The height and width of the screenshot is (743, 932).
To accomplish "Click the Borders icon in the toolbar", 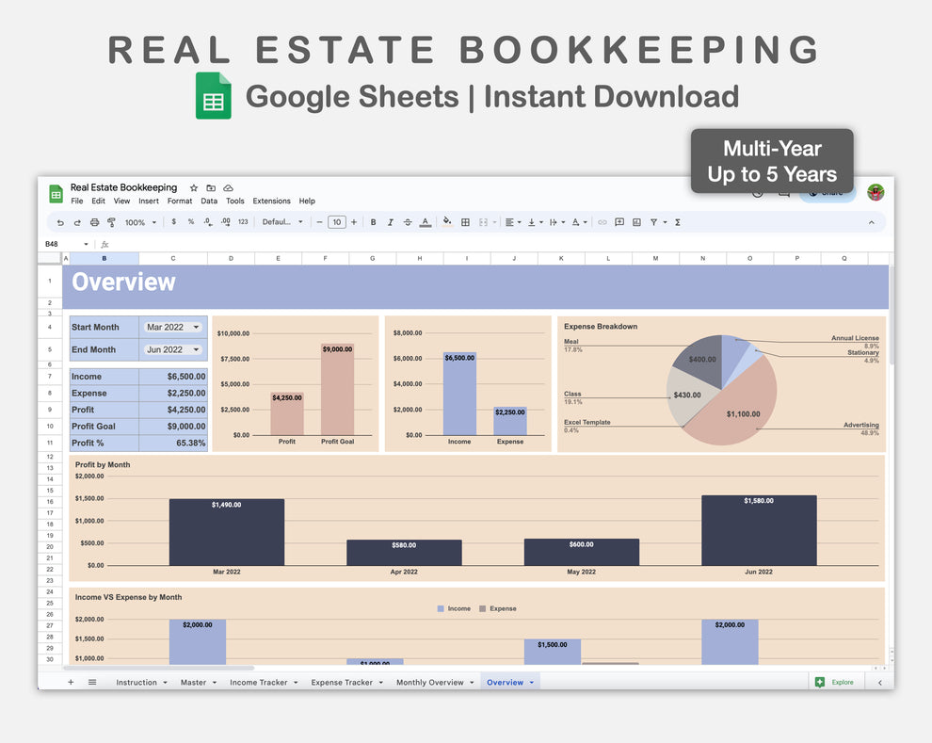I will point(464,222).
